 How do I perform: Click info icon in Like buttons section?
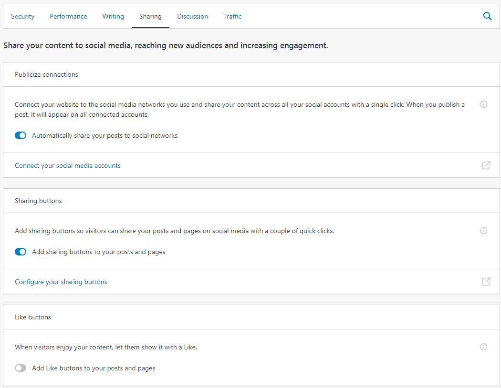click(x=483, y=347)
